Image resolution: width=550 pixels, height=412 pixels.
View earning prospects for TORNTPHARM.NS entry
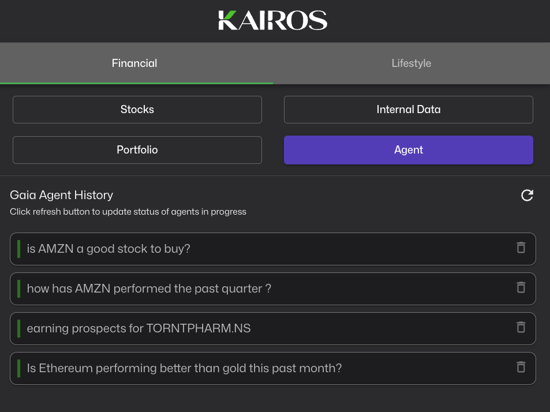click(139, 329)
